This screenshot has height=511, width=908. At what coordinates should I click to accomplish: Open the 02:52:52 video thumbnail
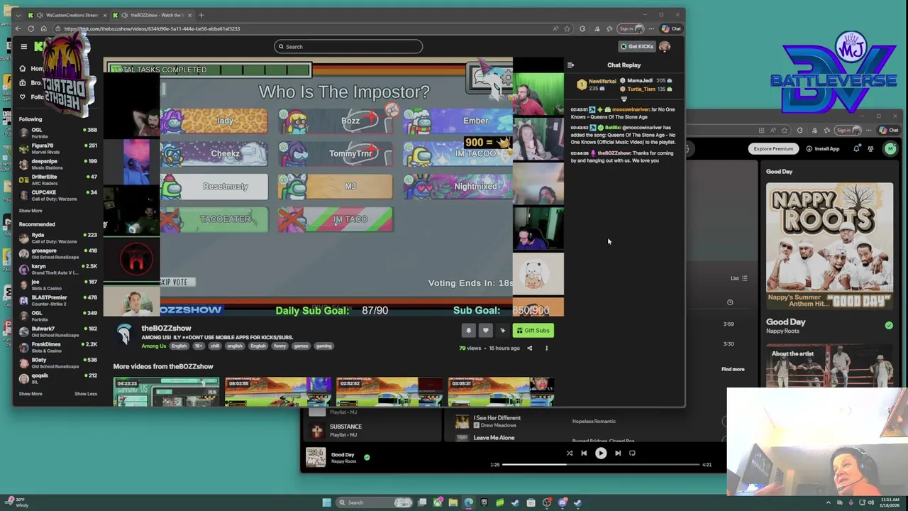click(x=389, y=392)
